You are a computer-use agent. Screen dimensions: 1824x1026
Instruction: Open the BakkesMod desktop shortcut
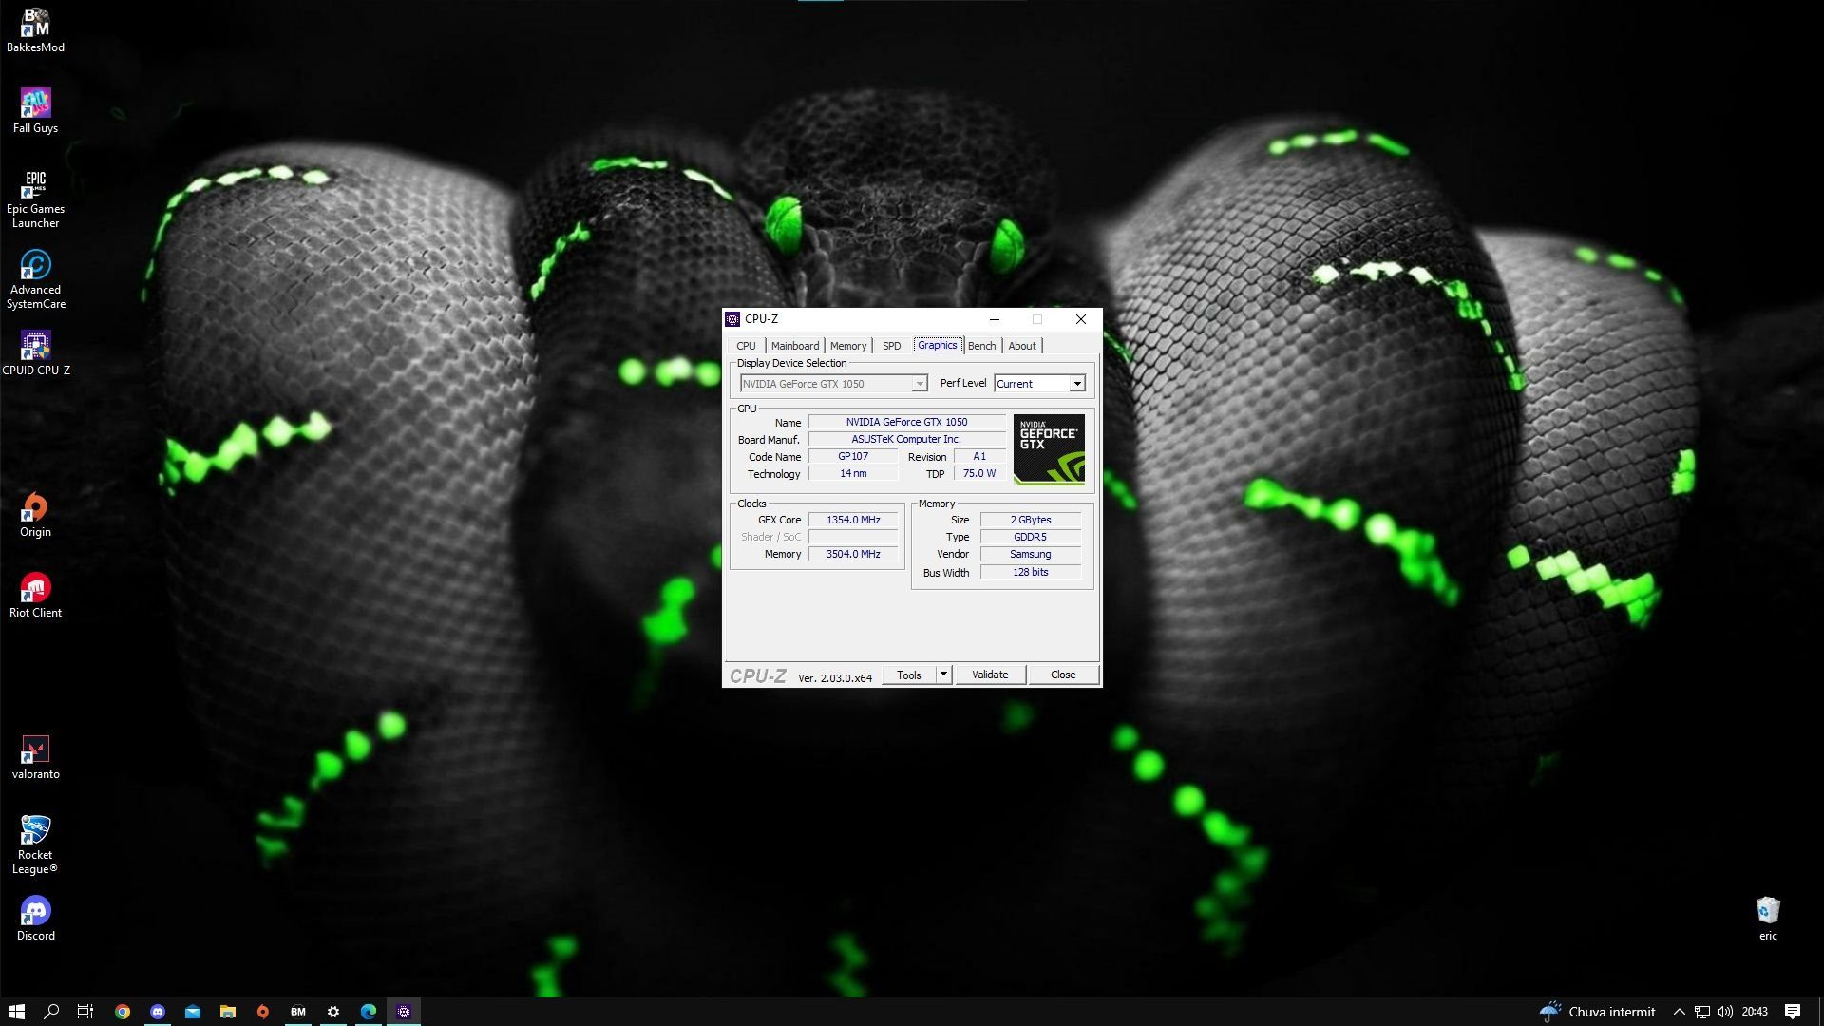pyautogui.click(x=35, y=29)
